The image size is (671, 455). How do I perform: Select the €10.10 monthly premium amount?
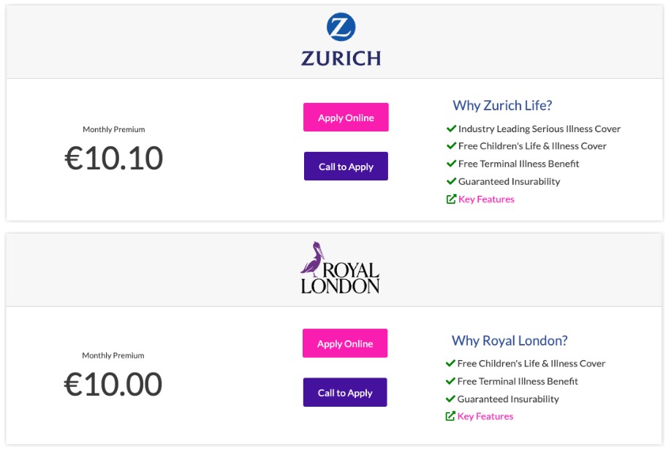[114, 158]
